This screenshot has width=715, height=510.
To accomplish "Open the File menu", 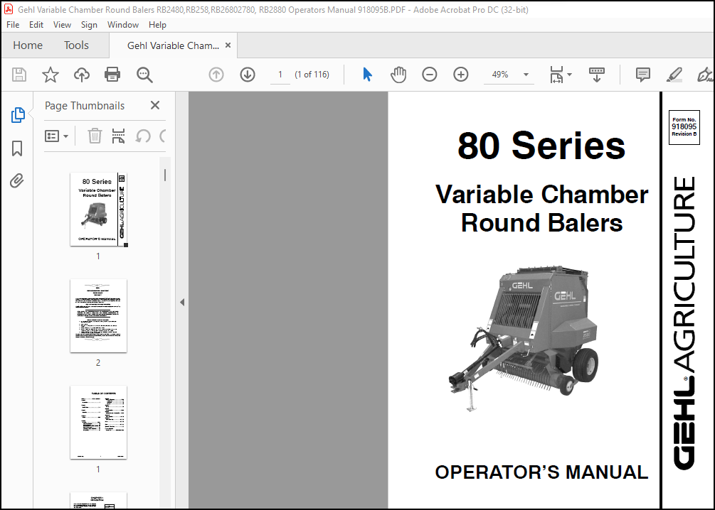I will (13, 25).
